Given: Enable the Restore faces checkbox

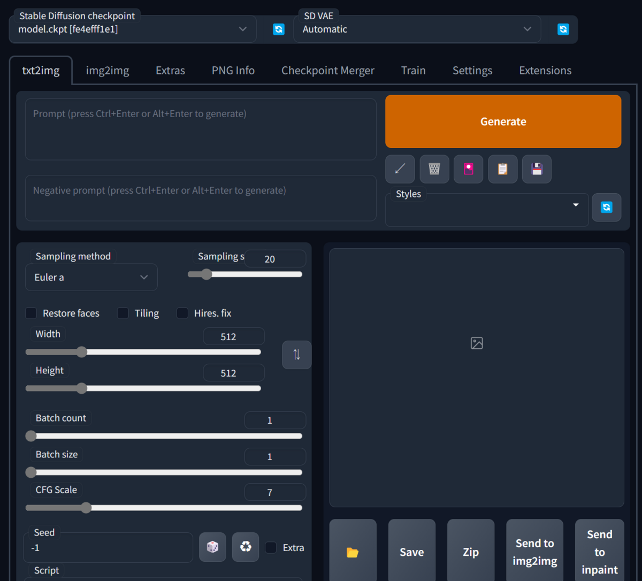Looking at the screenshot, I should (x=31, y=313).
